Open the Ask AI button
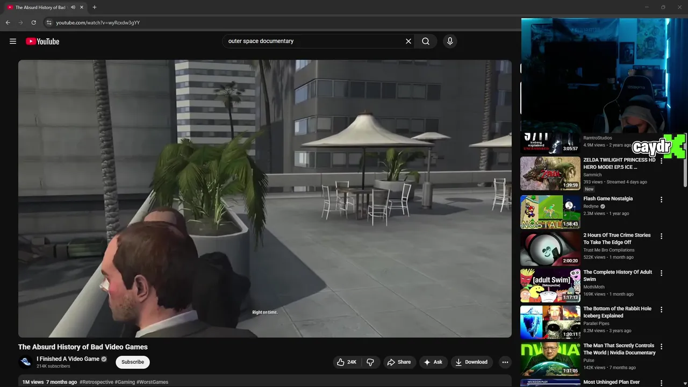This screenshot has width=688, height=387. (433, 362)
